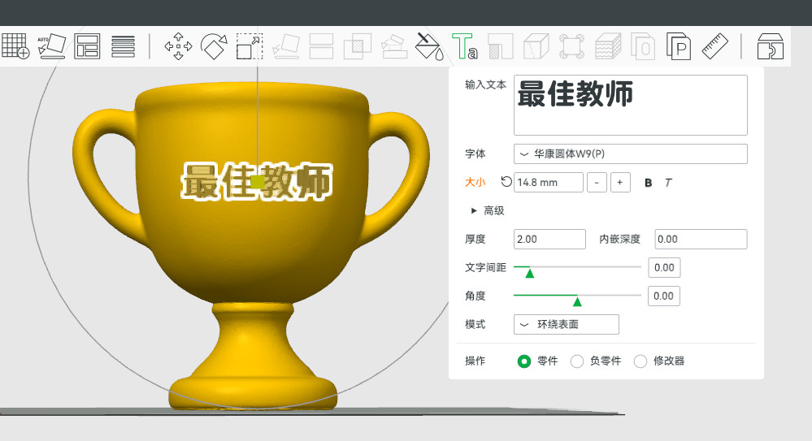Image resolution: width=812 pixels, height=441 pixels.
Task: Collapse the 高级 advanced section triangle
Action: point(473,210)
